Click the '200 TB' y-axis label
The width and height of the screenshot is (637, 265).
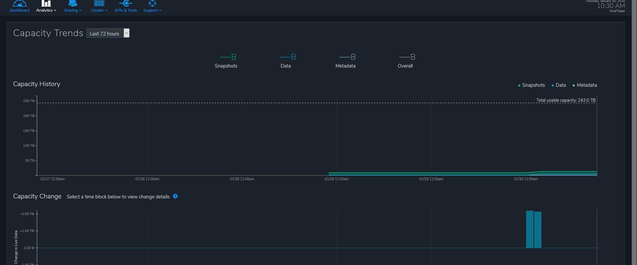pyautogui.click(x=29, y=116)
